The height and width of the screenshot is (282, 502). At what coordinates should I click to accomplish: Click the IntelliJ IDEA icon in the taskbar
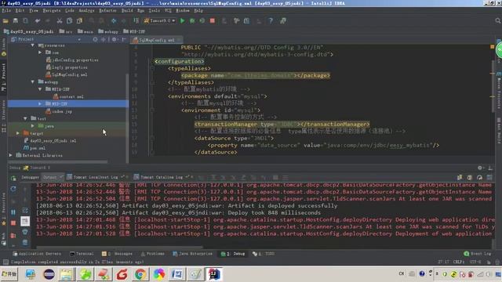tap(214, 274)
